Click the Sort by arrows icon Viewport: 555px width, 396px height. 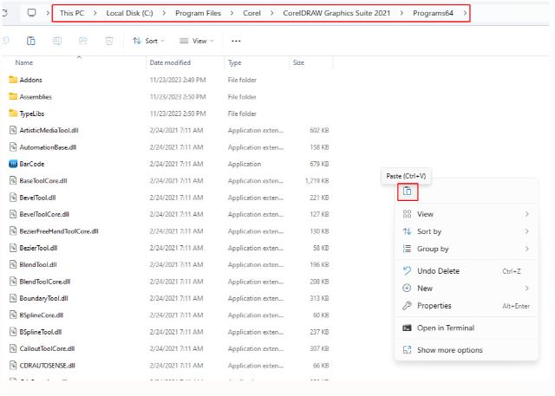click(407, 231)
